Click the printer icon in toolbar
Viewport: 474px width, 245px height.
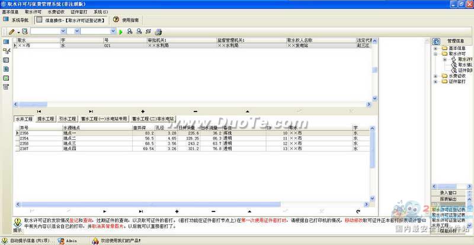(158, 32)
